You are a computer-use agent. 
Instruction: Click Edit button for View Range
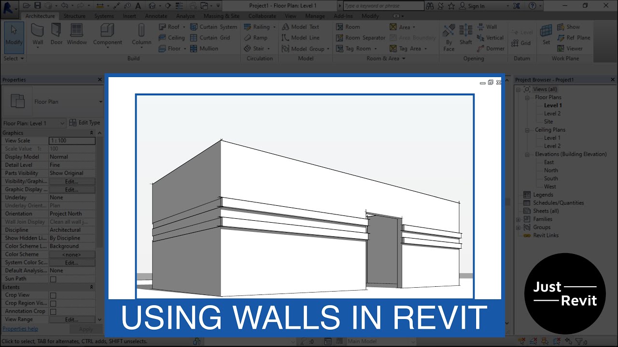coord(72,320)
